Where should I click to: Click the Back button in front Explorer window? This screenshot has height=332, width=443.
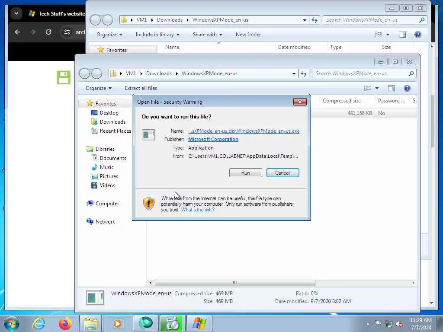click(84, 73)
